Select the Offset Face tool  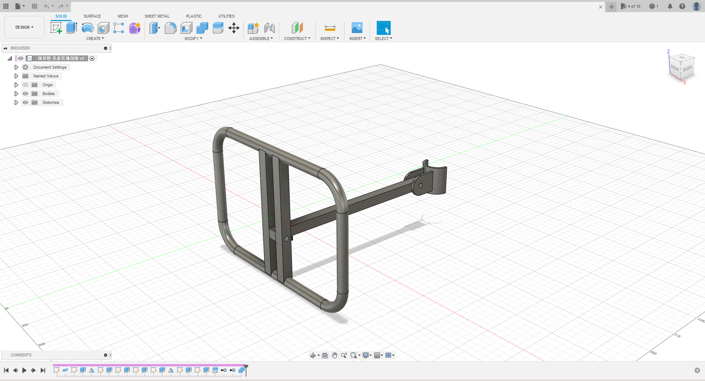[218, 28]
